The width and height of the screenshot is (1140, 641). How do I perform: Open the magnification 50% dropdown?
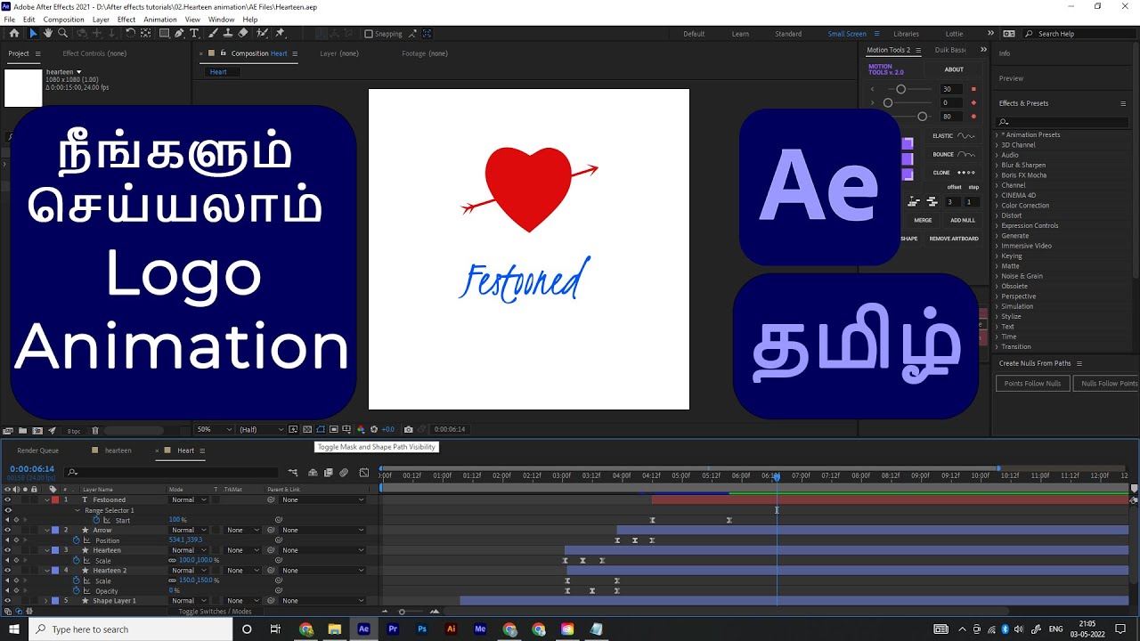(x=215, y=429)
